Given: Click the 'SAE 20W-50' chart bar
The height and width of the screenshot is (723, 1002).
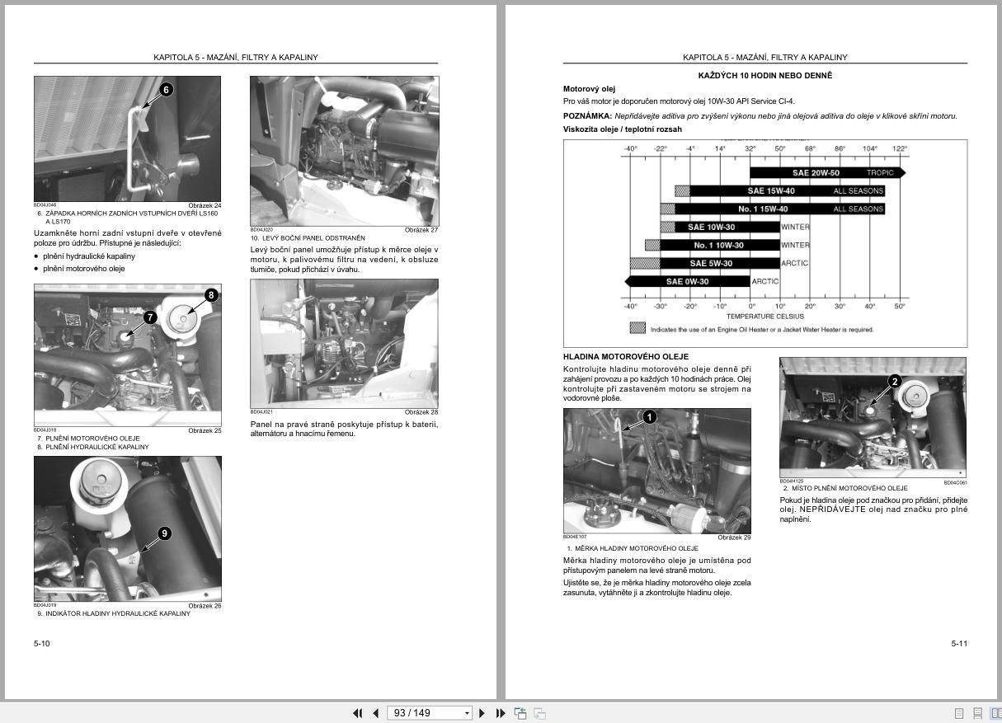Looking at the screenshot, I should tap(827, 173).
